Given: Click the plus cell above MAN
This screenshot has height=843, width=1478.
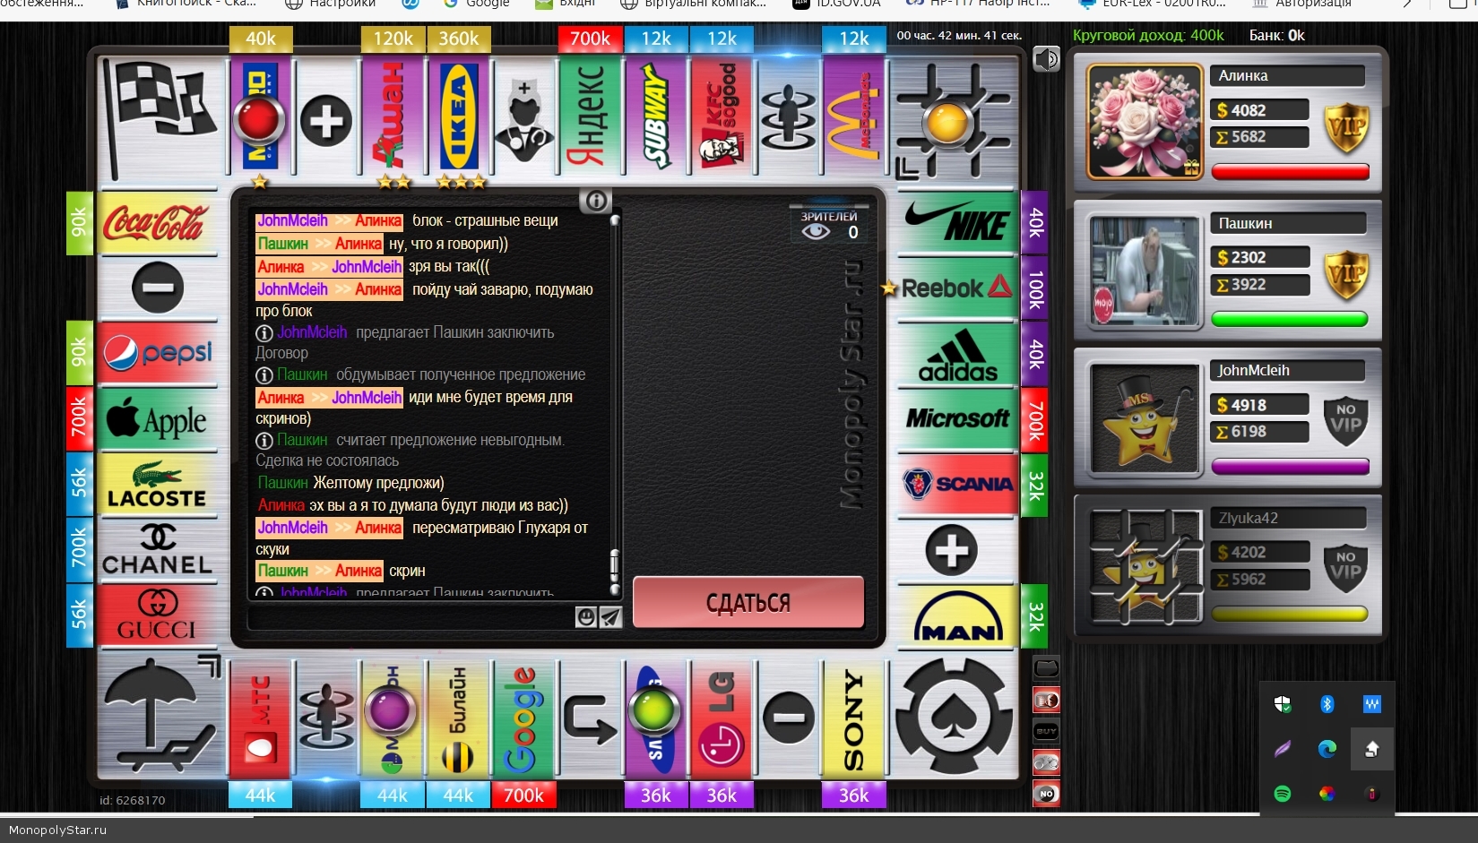Looking at the screenshot, I should (x=952, y=550).
